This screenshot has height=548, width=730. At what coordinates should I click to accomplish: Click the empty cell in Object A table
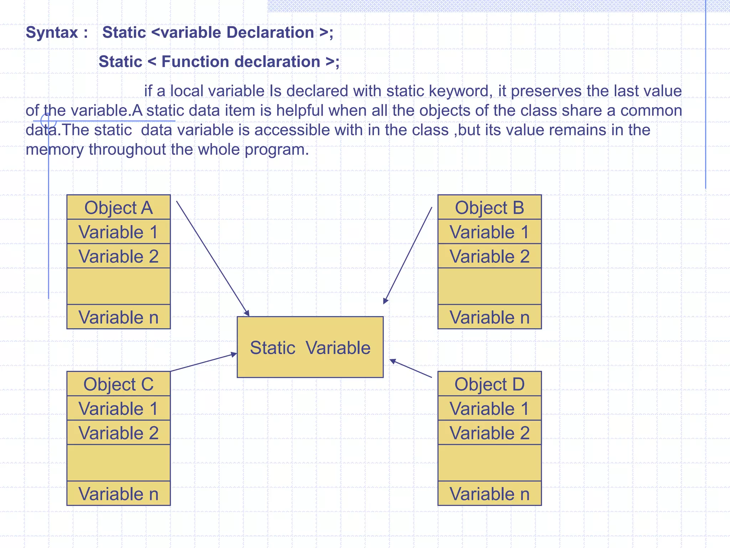[118, 286]
